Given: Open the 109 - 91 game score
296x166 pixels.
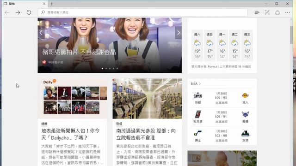Looking at the screenshot, I should coord(221,117).
